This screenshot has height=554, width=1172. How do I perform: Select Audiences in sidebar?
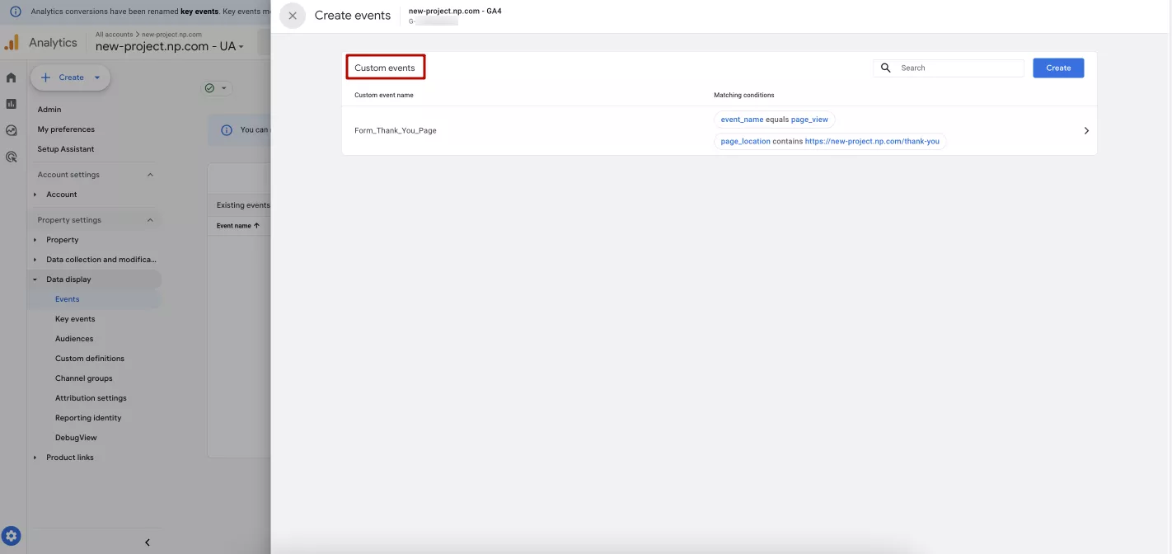[74, 339]
